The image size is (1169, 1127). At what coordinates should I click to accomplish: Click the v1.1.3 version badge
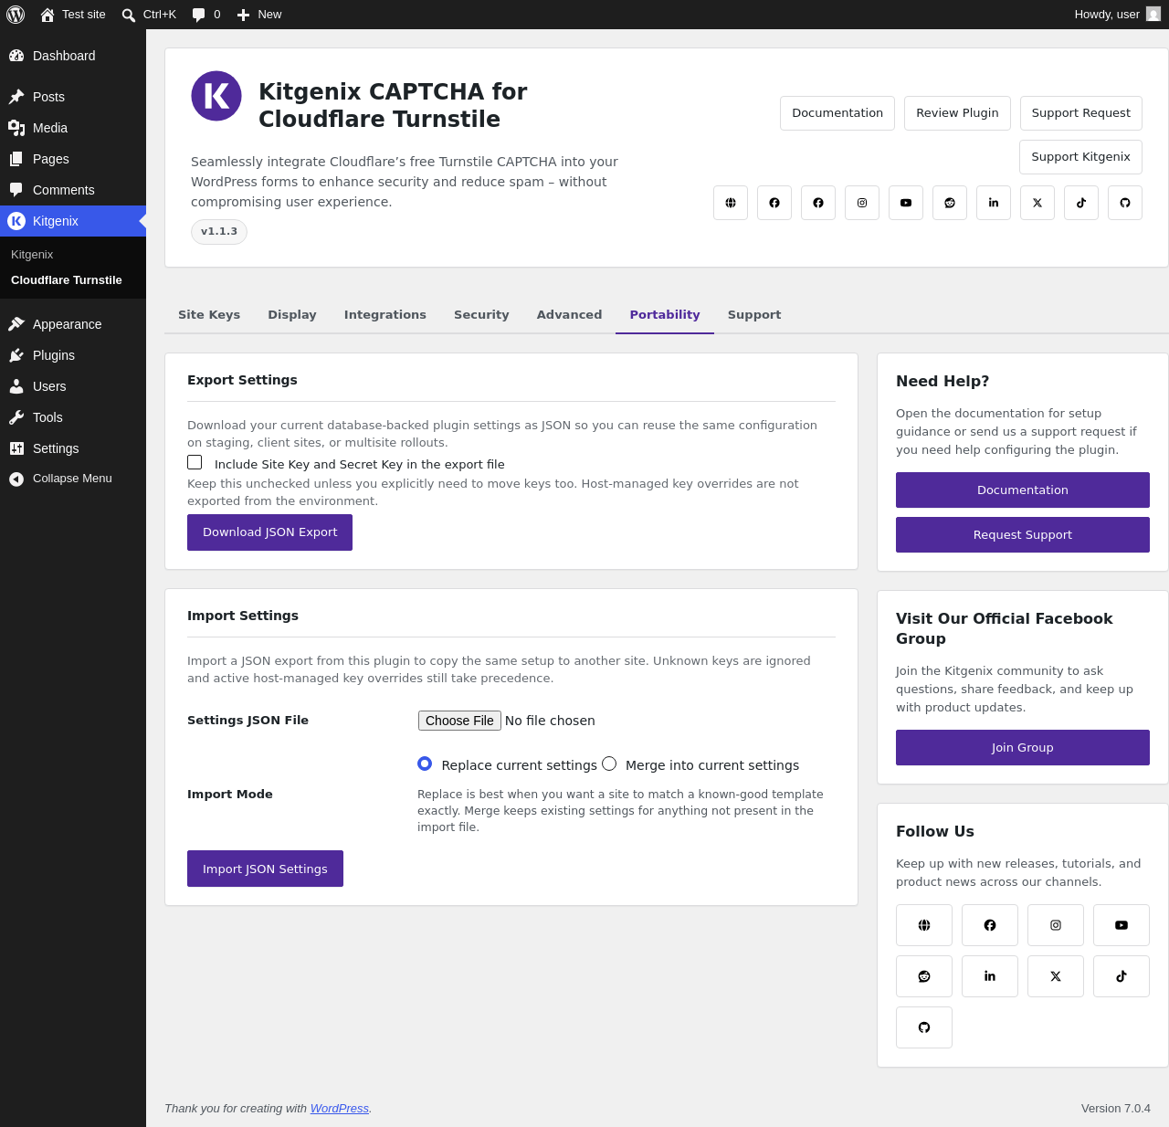[219, 232]
